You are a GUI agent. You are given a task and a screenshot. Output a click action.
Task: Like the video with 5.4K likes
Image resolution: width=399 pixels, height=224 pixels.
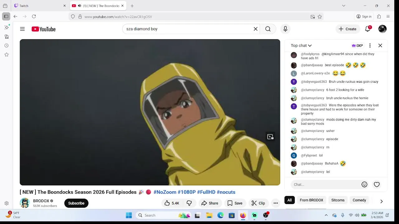tap(172, 203)
